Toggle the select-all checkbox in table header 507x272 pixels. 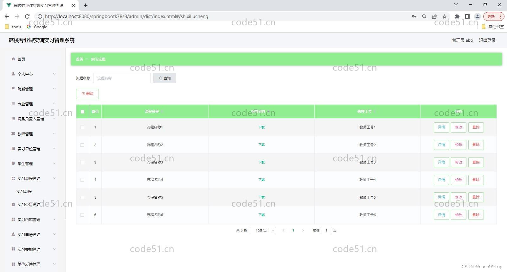[82, 111]
